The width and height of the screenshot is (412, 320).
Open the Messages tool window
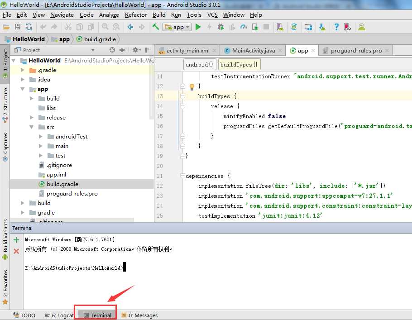pos(139,315)
